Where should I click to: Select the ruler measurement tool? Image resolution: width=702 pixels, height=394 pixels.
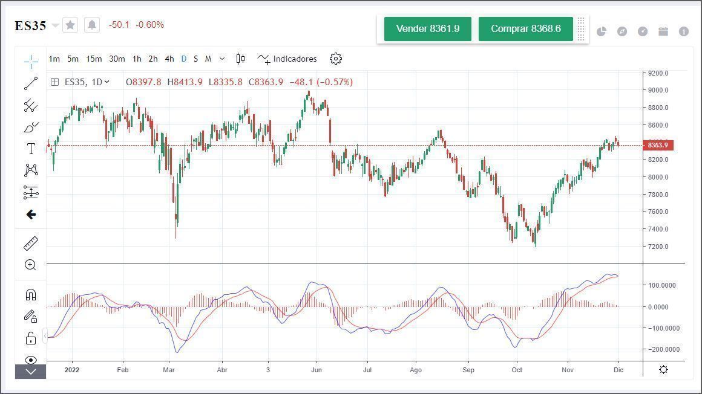31,242
